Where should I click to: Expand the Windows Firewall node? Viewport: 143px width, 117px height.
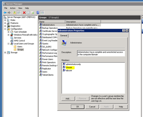[9, 35]
